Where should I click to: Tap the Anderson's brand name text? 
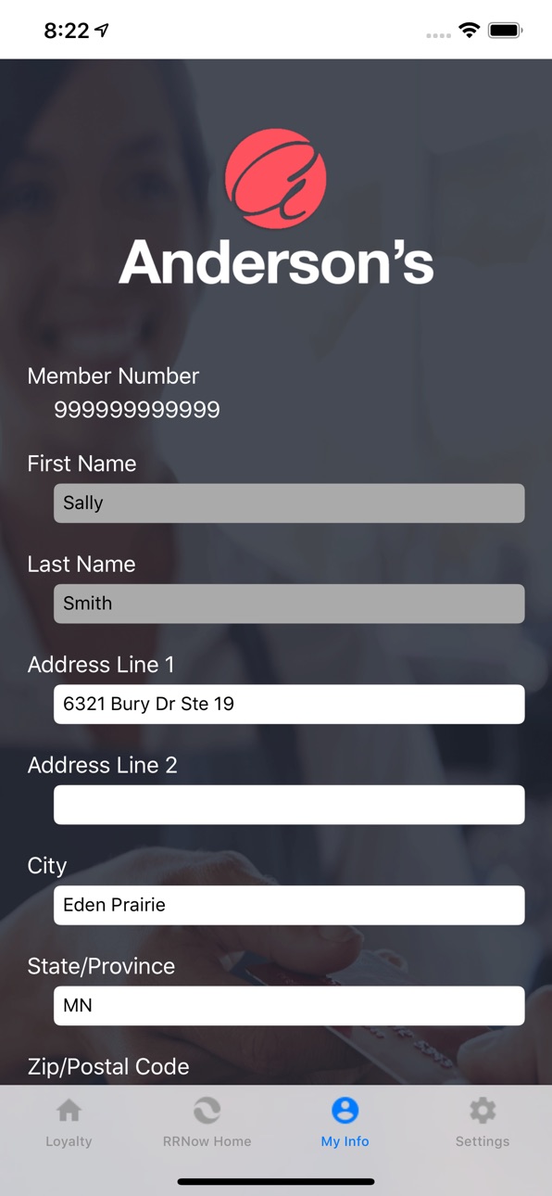pyautogui.click(x=276, y=261)
